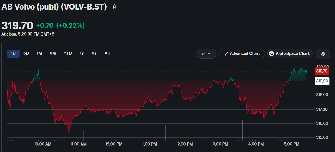Open the chart type dropdown chevron
The image size is (335, 152).
(209, 54)
